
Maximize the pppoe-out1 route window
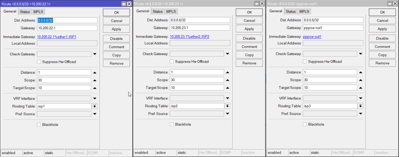390,4
